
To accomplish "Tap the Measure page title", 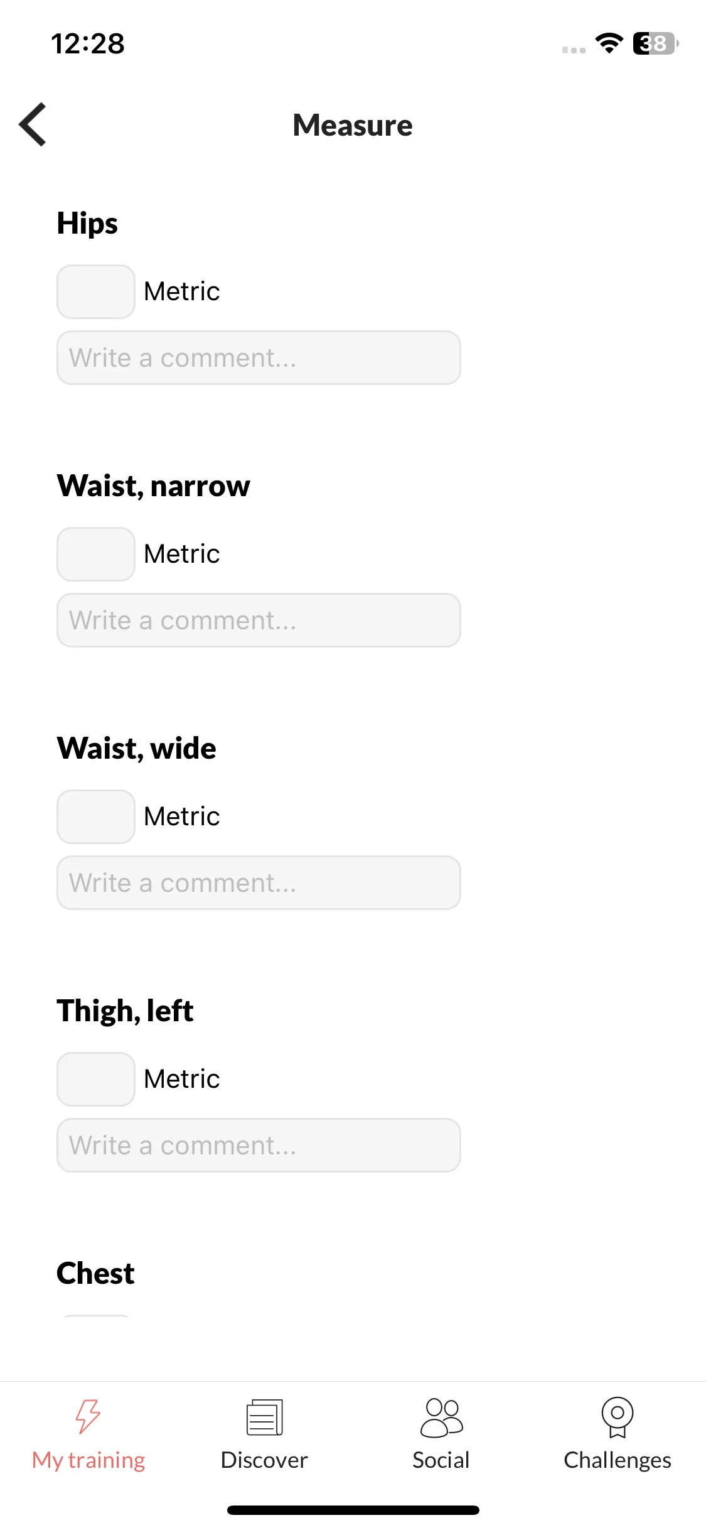I will (353, 125).
